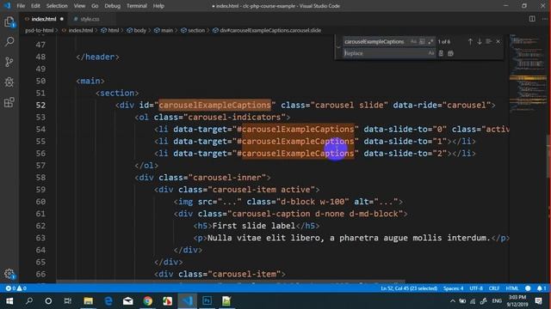The height and width of the screenshot is (309, 551).
Task: Open the editor More Actions ellipsis
Action: coord(544,19)
